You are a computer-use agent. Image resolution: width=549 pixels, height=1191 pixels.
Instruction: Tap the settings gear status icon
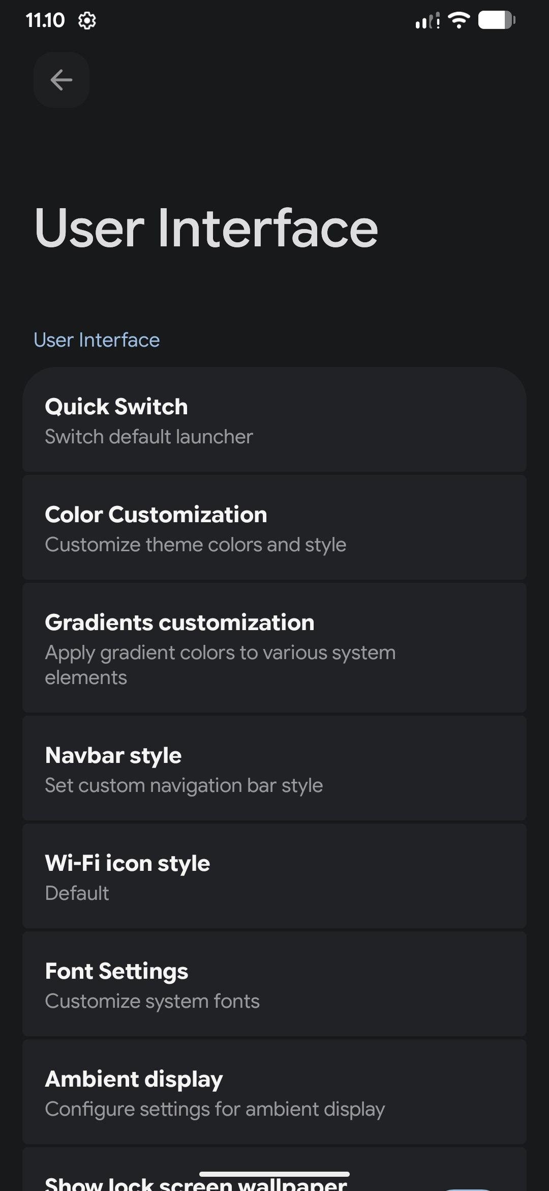tap(87, 21)
